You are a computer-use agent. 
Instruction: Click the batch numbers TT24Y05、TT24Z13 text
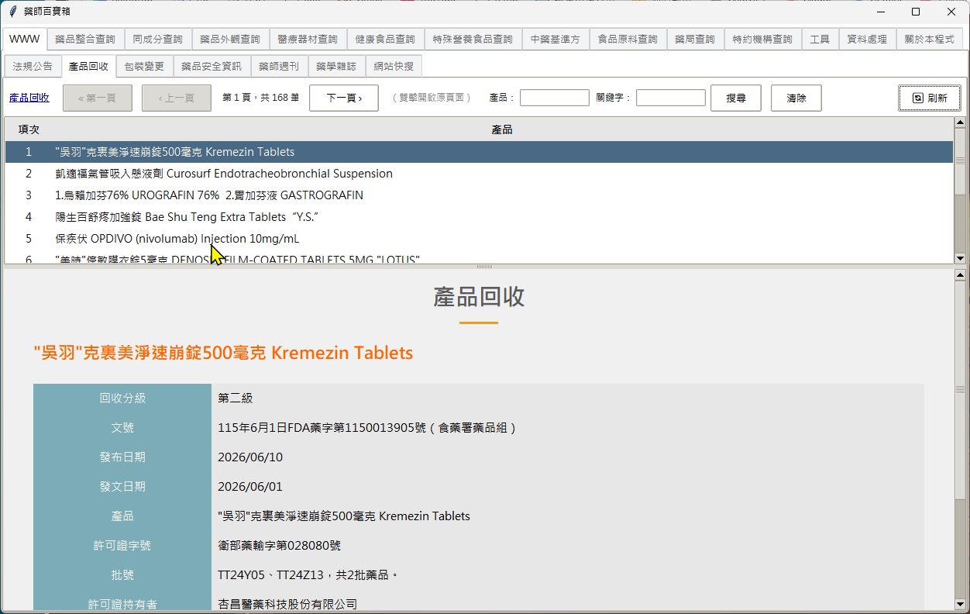pyautogui.click(x=308, y=575)
